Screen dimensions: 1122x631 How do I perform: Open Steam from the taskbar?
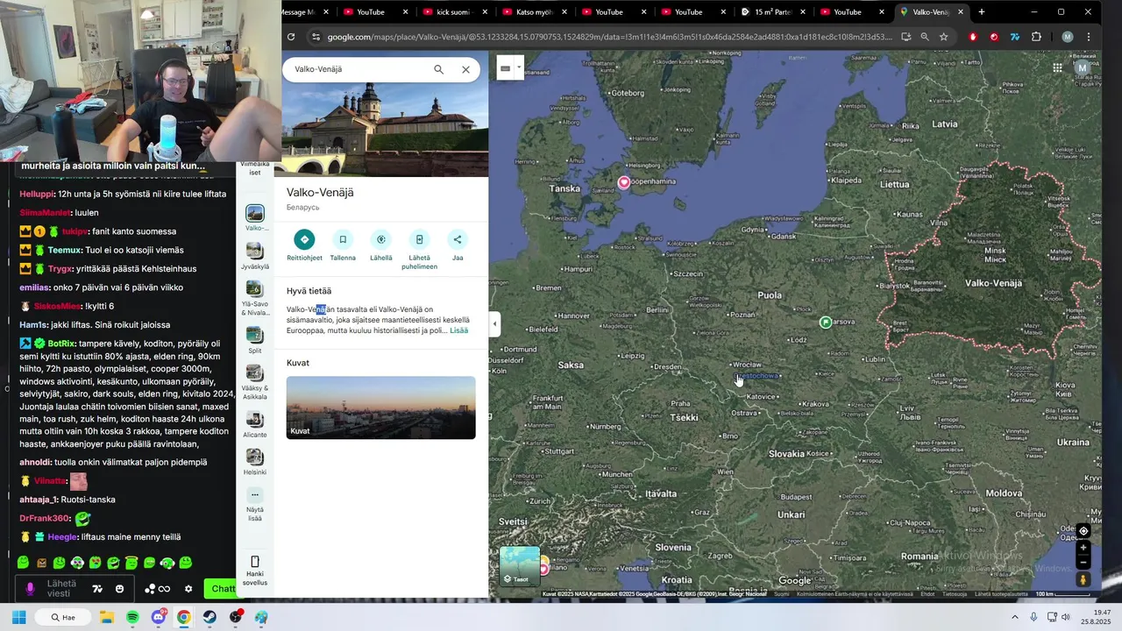point(209,617)
